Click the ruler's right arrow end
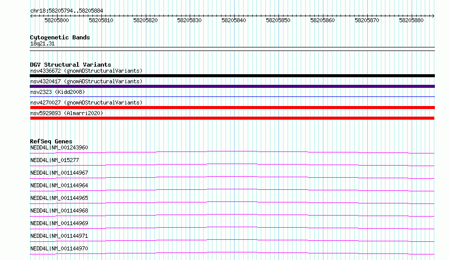 coord(433,16)
